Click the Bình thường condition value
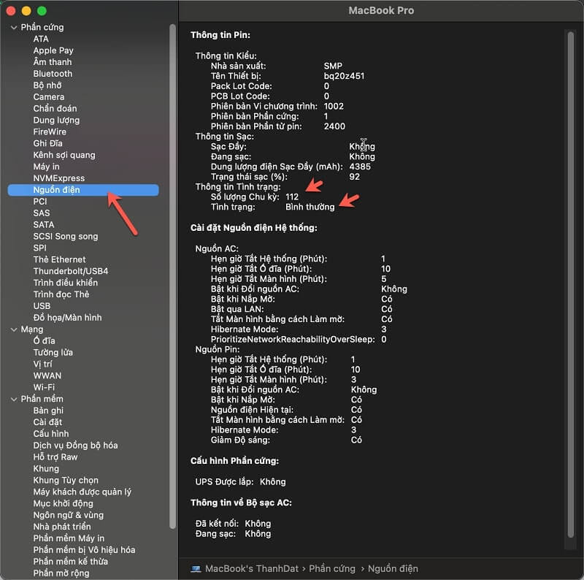The height and width of the screenshot is (580, 584). (310, 207)
